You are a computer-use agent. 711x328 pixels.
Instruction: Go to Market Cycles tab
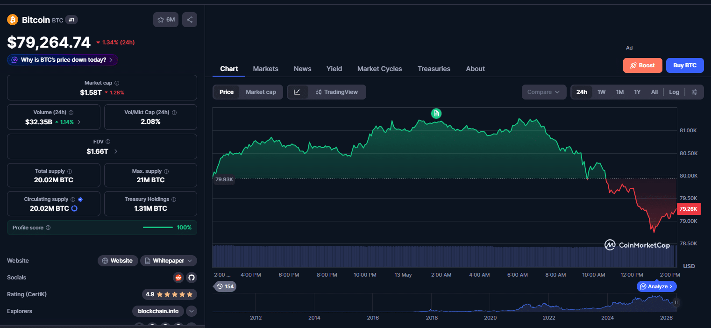(x=379, y=69)
